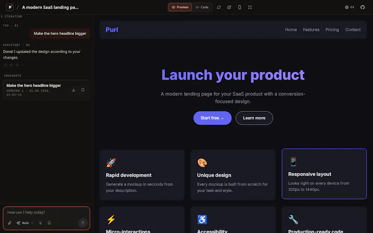373x233 pixels.
Task: Click the lightning bolt Micro-interactions icon
Action: [111, 219]
